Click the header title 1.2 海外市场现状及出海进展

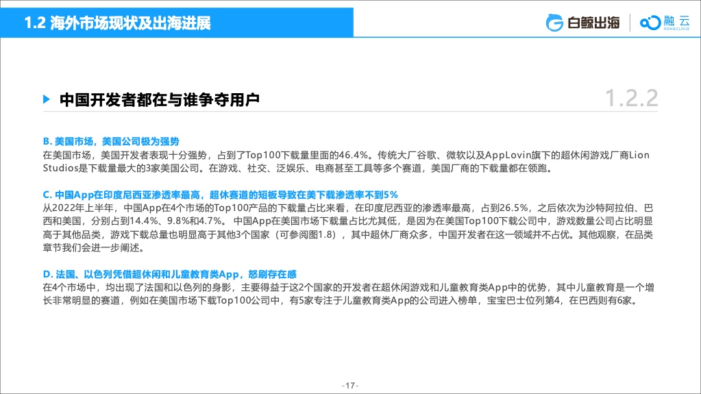tap(118, 23)
